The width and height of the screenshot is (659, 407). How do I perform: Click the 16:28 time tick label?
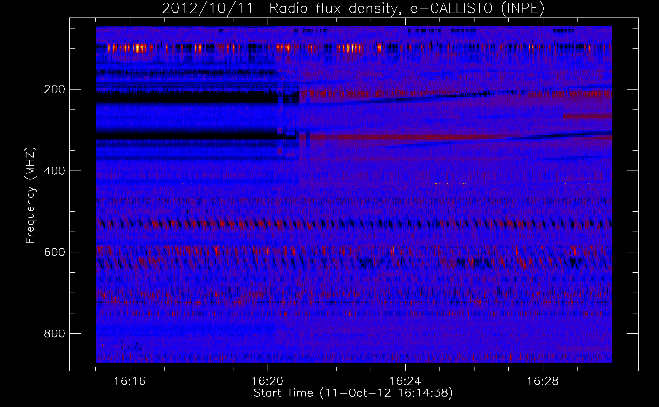tap(543, 381)
